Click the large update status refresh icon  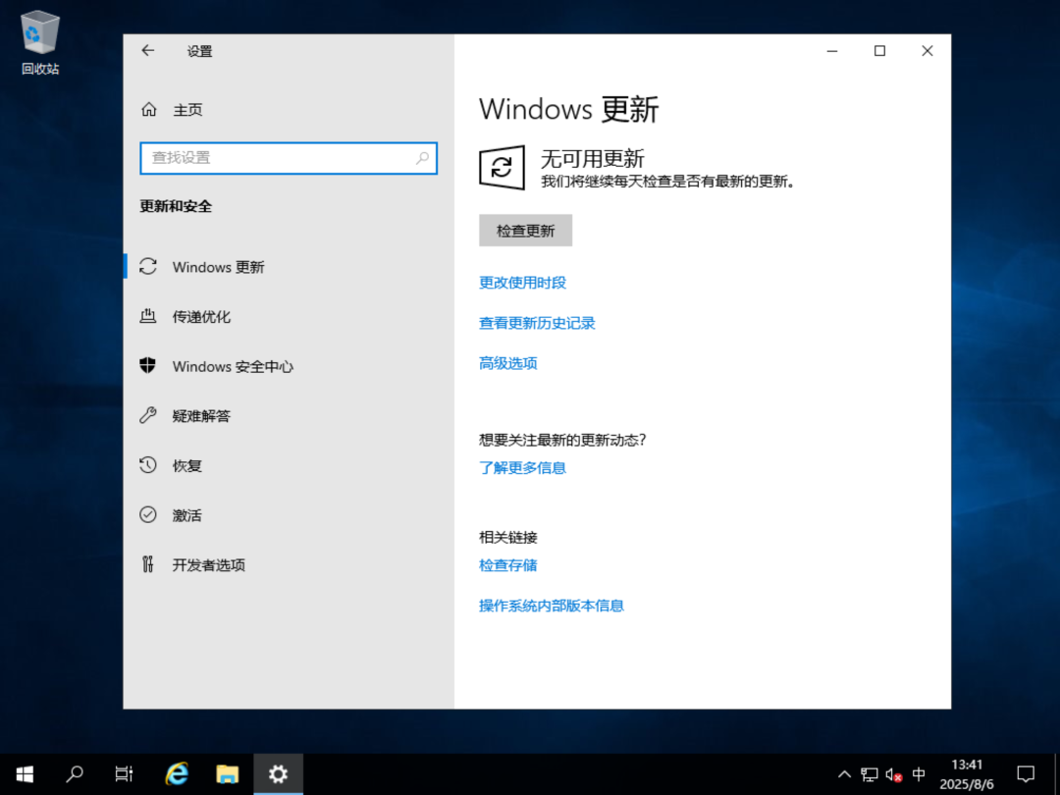tap(502, 168)
